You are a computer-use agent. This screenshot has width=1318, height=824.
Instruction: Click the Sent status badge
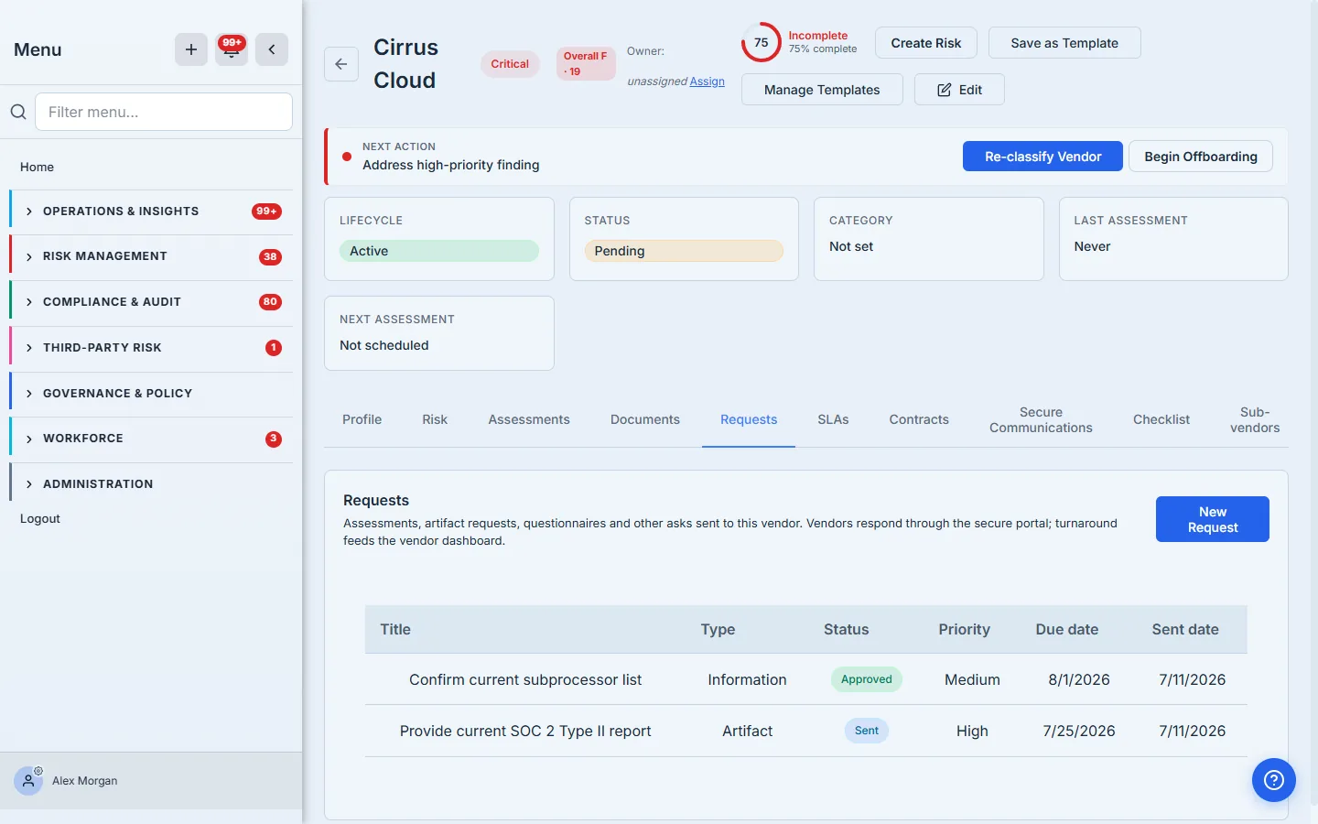coord(867,731)
